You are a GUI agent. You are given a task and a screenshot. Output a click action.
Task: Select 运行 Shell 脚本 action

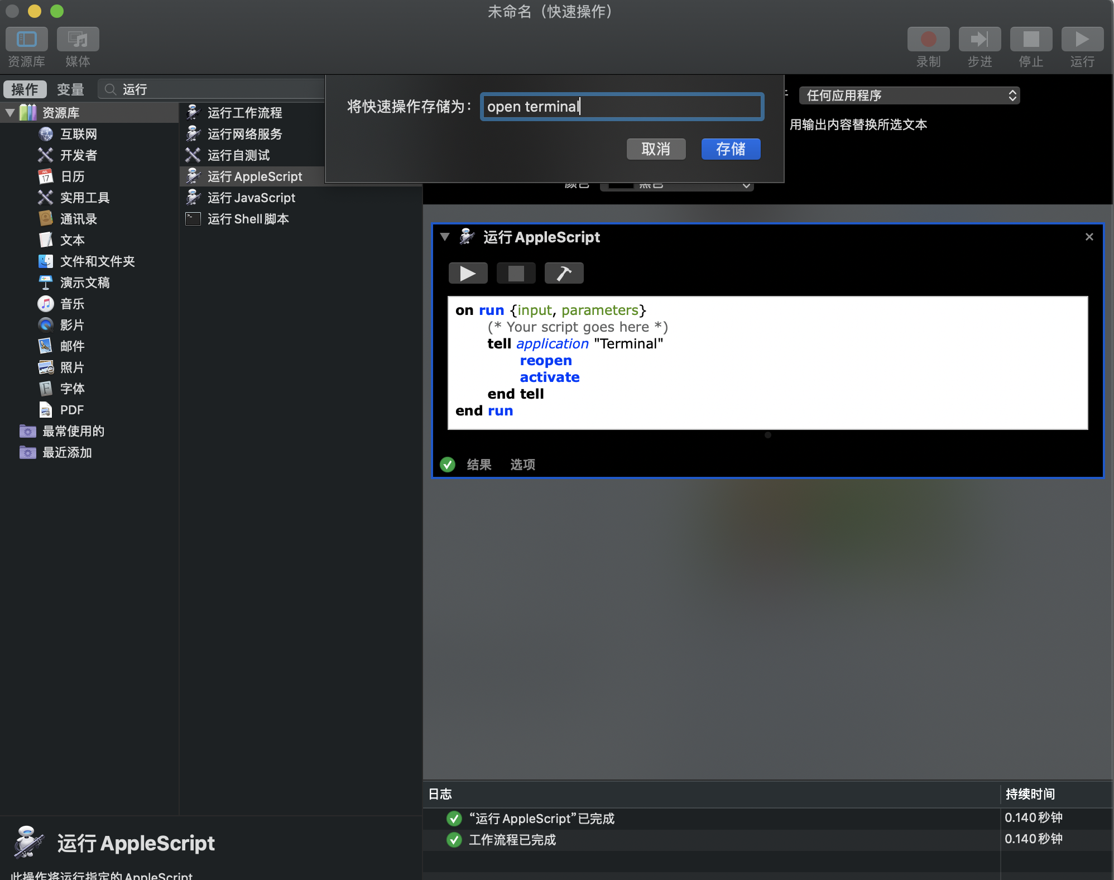[x=248, y=219]
